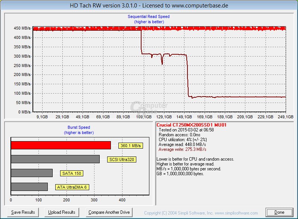This screenshot has width=298, height=219.
Task: Select the Crucial CT250MX200SSD1 MU01 drive name
Action: click(x=192, y=125)
